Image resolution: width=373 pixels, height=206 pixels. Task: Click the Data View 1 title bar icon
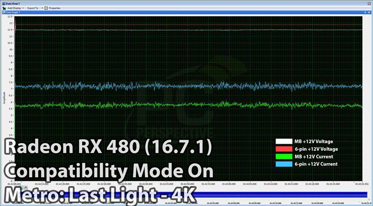pyautogui.click(x=4, y=4)
